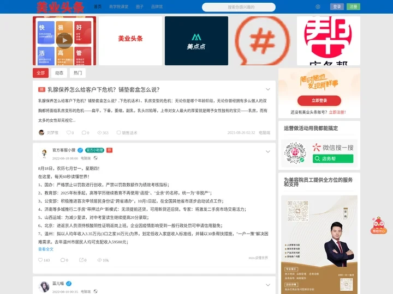This screenshot has height=294, width=393.
Task: Click 查看全文 to read the full post
Action: point(46,249)
